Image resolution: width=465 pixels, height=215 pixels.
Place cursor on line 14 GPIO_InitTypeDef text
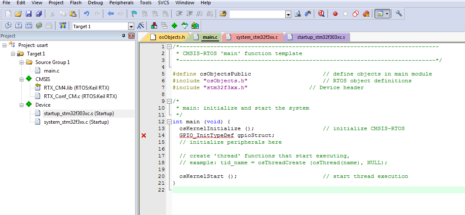[x=206, y=135]
